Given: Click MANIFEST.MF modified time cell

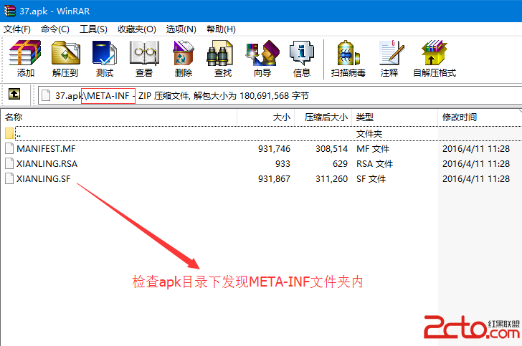Looking at the screenshot, I should pos(476,149).
